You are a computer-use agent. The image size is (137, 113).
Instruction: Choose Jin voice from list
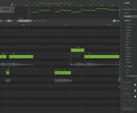click(x=127, y=39)
